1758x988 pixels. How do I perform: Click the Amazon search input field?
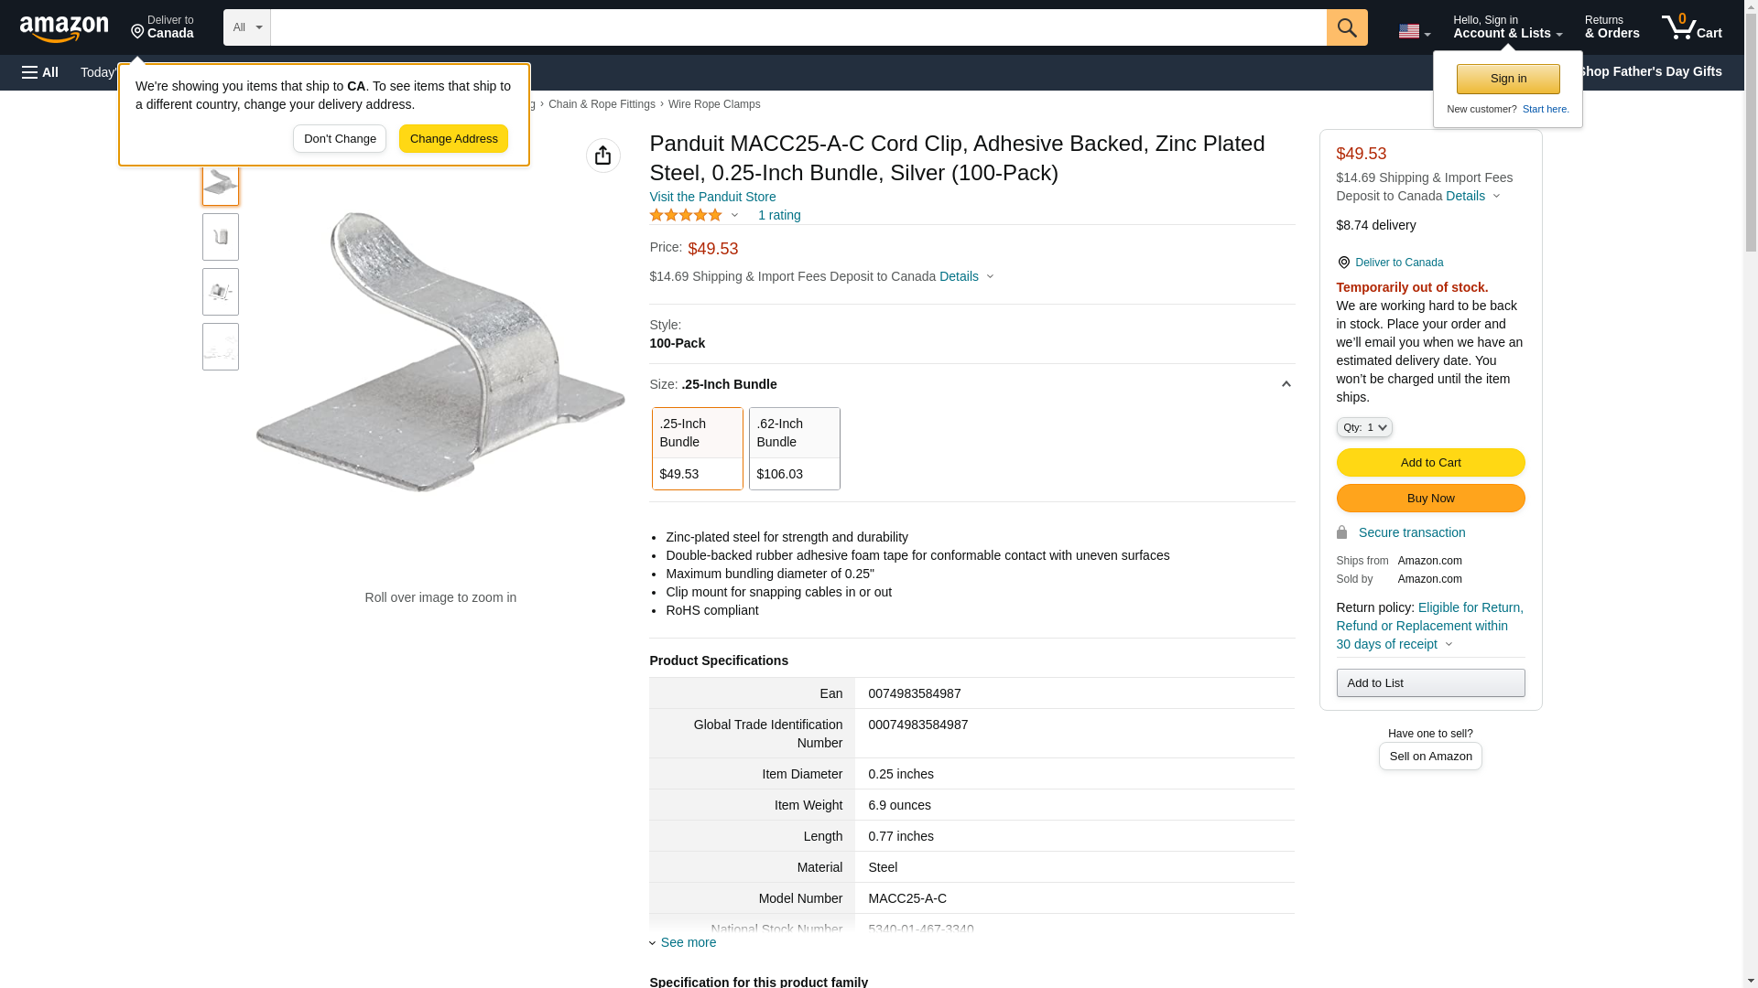point(798,27)
